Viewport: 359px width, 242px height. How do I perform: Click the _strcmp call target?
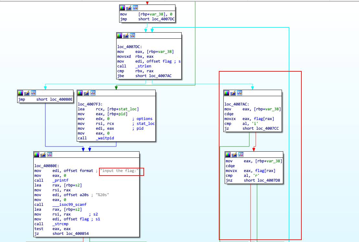[60, 224]
